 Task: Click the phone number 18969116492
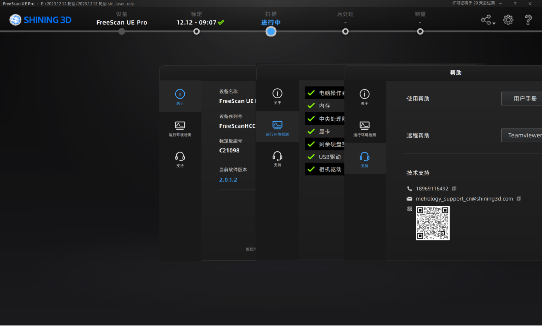tap(432, 188)
